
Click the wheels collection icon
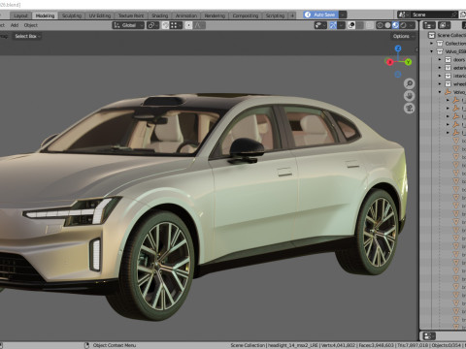tap(448, 83)
